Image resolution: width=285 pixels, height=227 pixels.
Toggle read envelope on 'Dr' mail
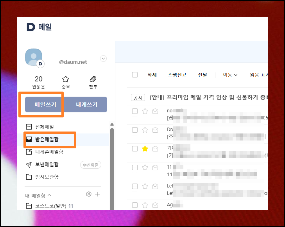[155, 130]
